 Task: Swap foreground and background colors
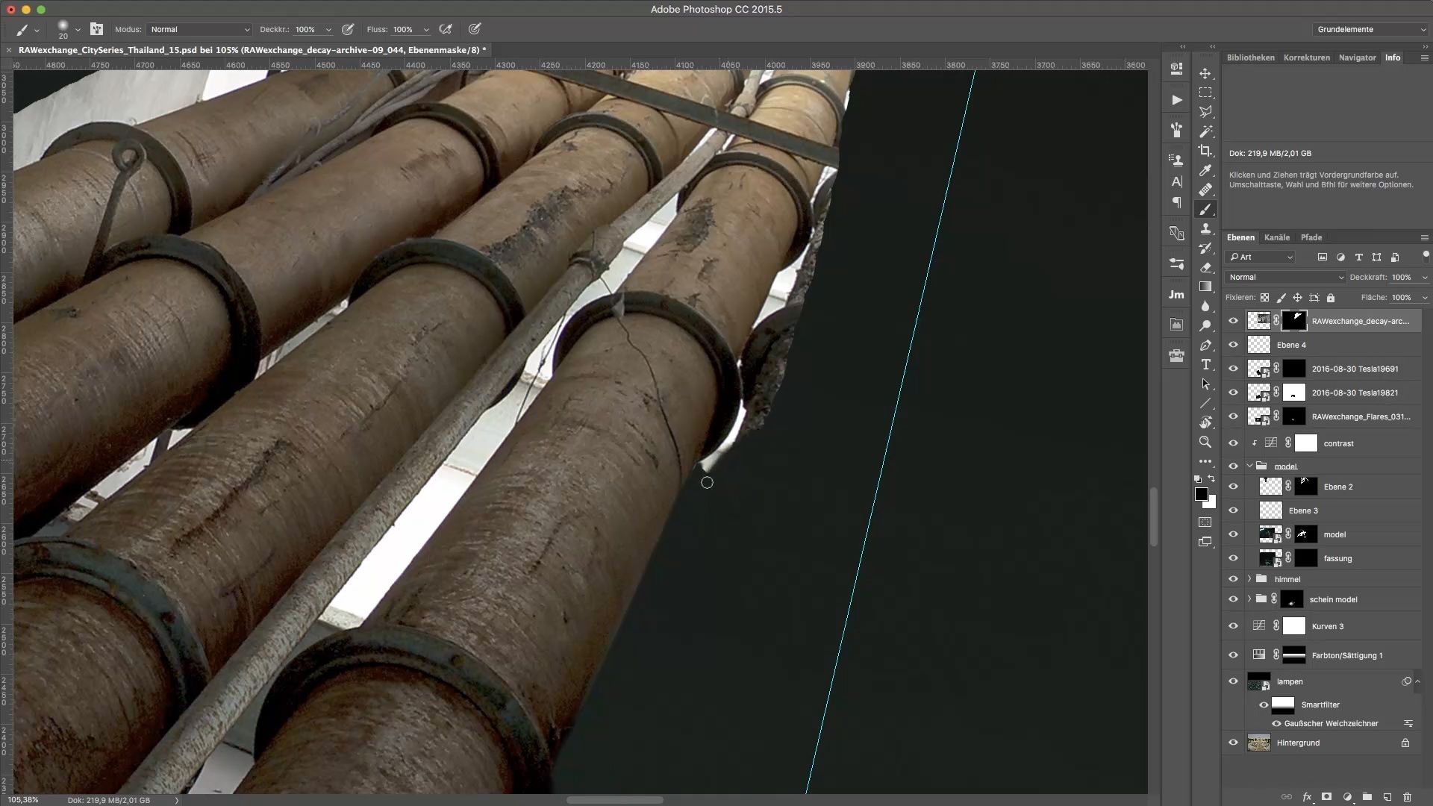[1211, 478]
